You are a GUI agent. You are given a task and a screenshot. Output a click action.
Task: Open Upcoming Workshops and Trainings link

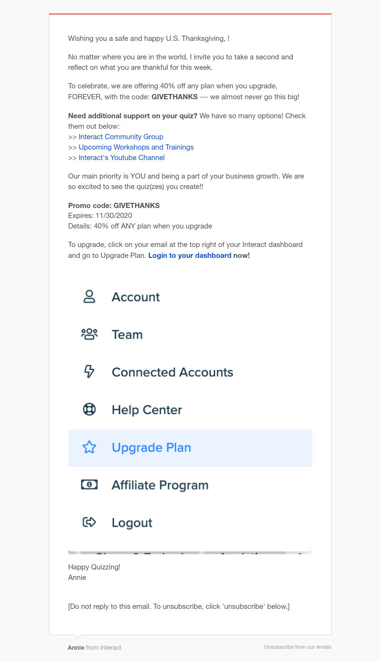(136, 147)
